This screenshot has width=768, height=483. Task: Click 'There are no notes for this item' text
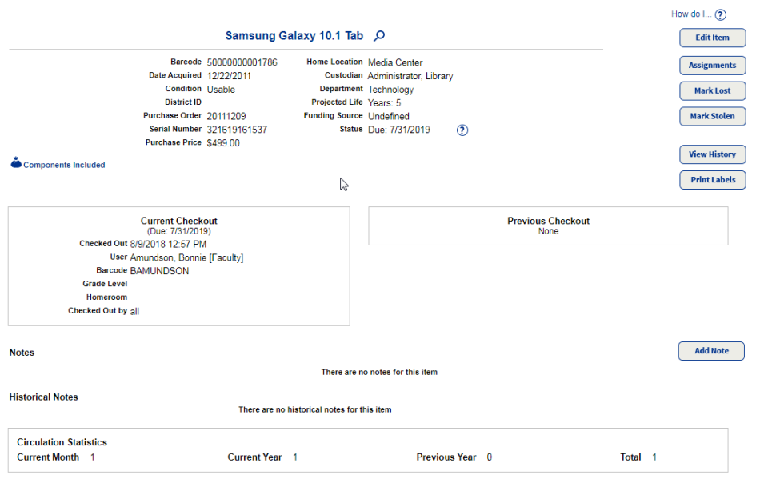pos(379,372)
